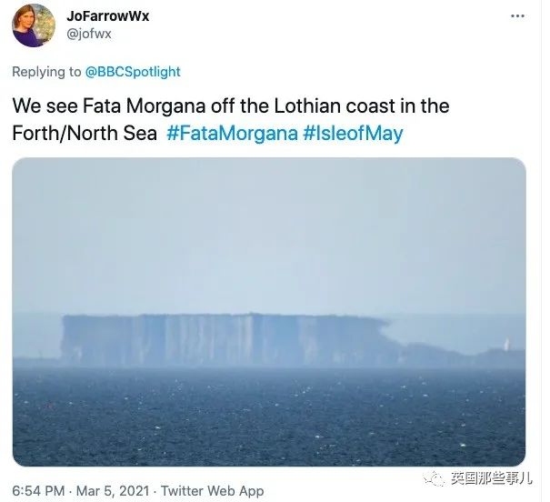The width and height of the screenshot is (550, 502).
Task: Click the tweet text about Lothian coast
Action: tap(231, 120)
